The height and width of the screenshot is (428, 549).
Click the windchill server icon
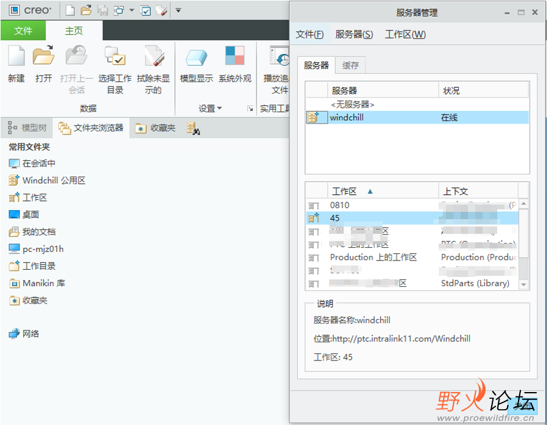pyautogui.click(x=313, y=118)
